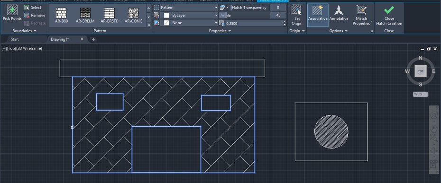Click the Hatch Transparency slider
The image size is (441, 183).
(249, 8)
